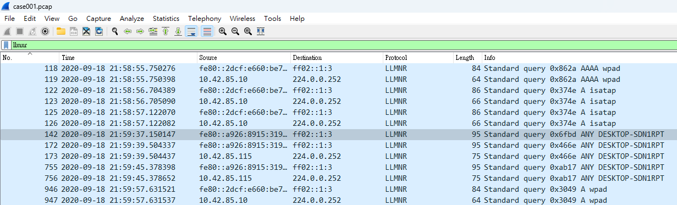Click the Start capture shark fin icon
The image size is (677, 205).
click(7, 31)
